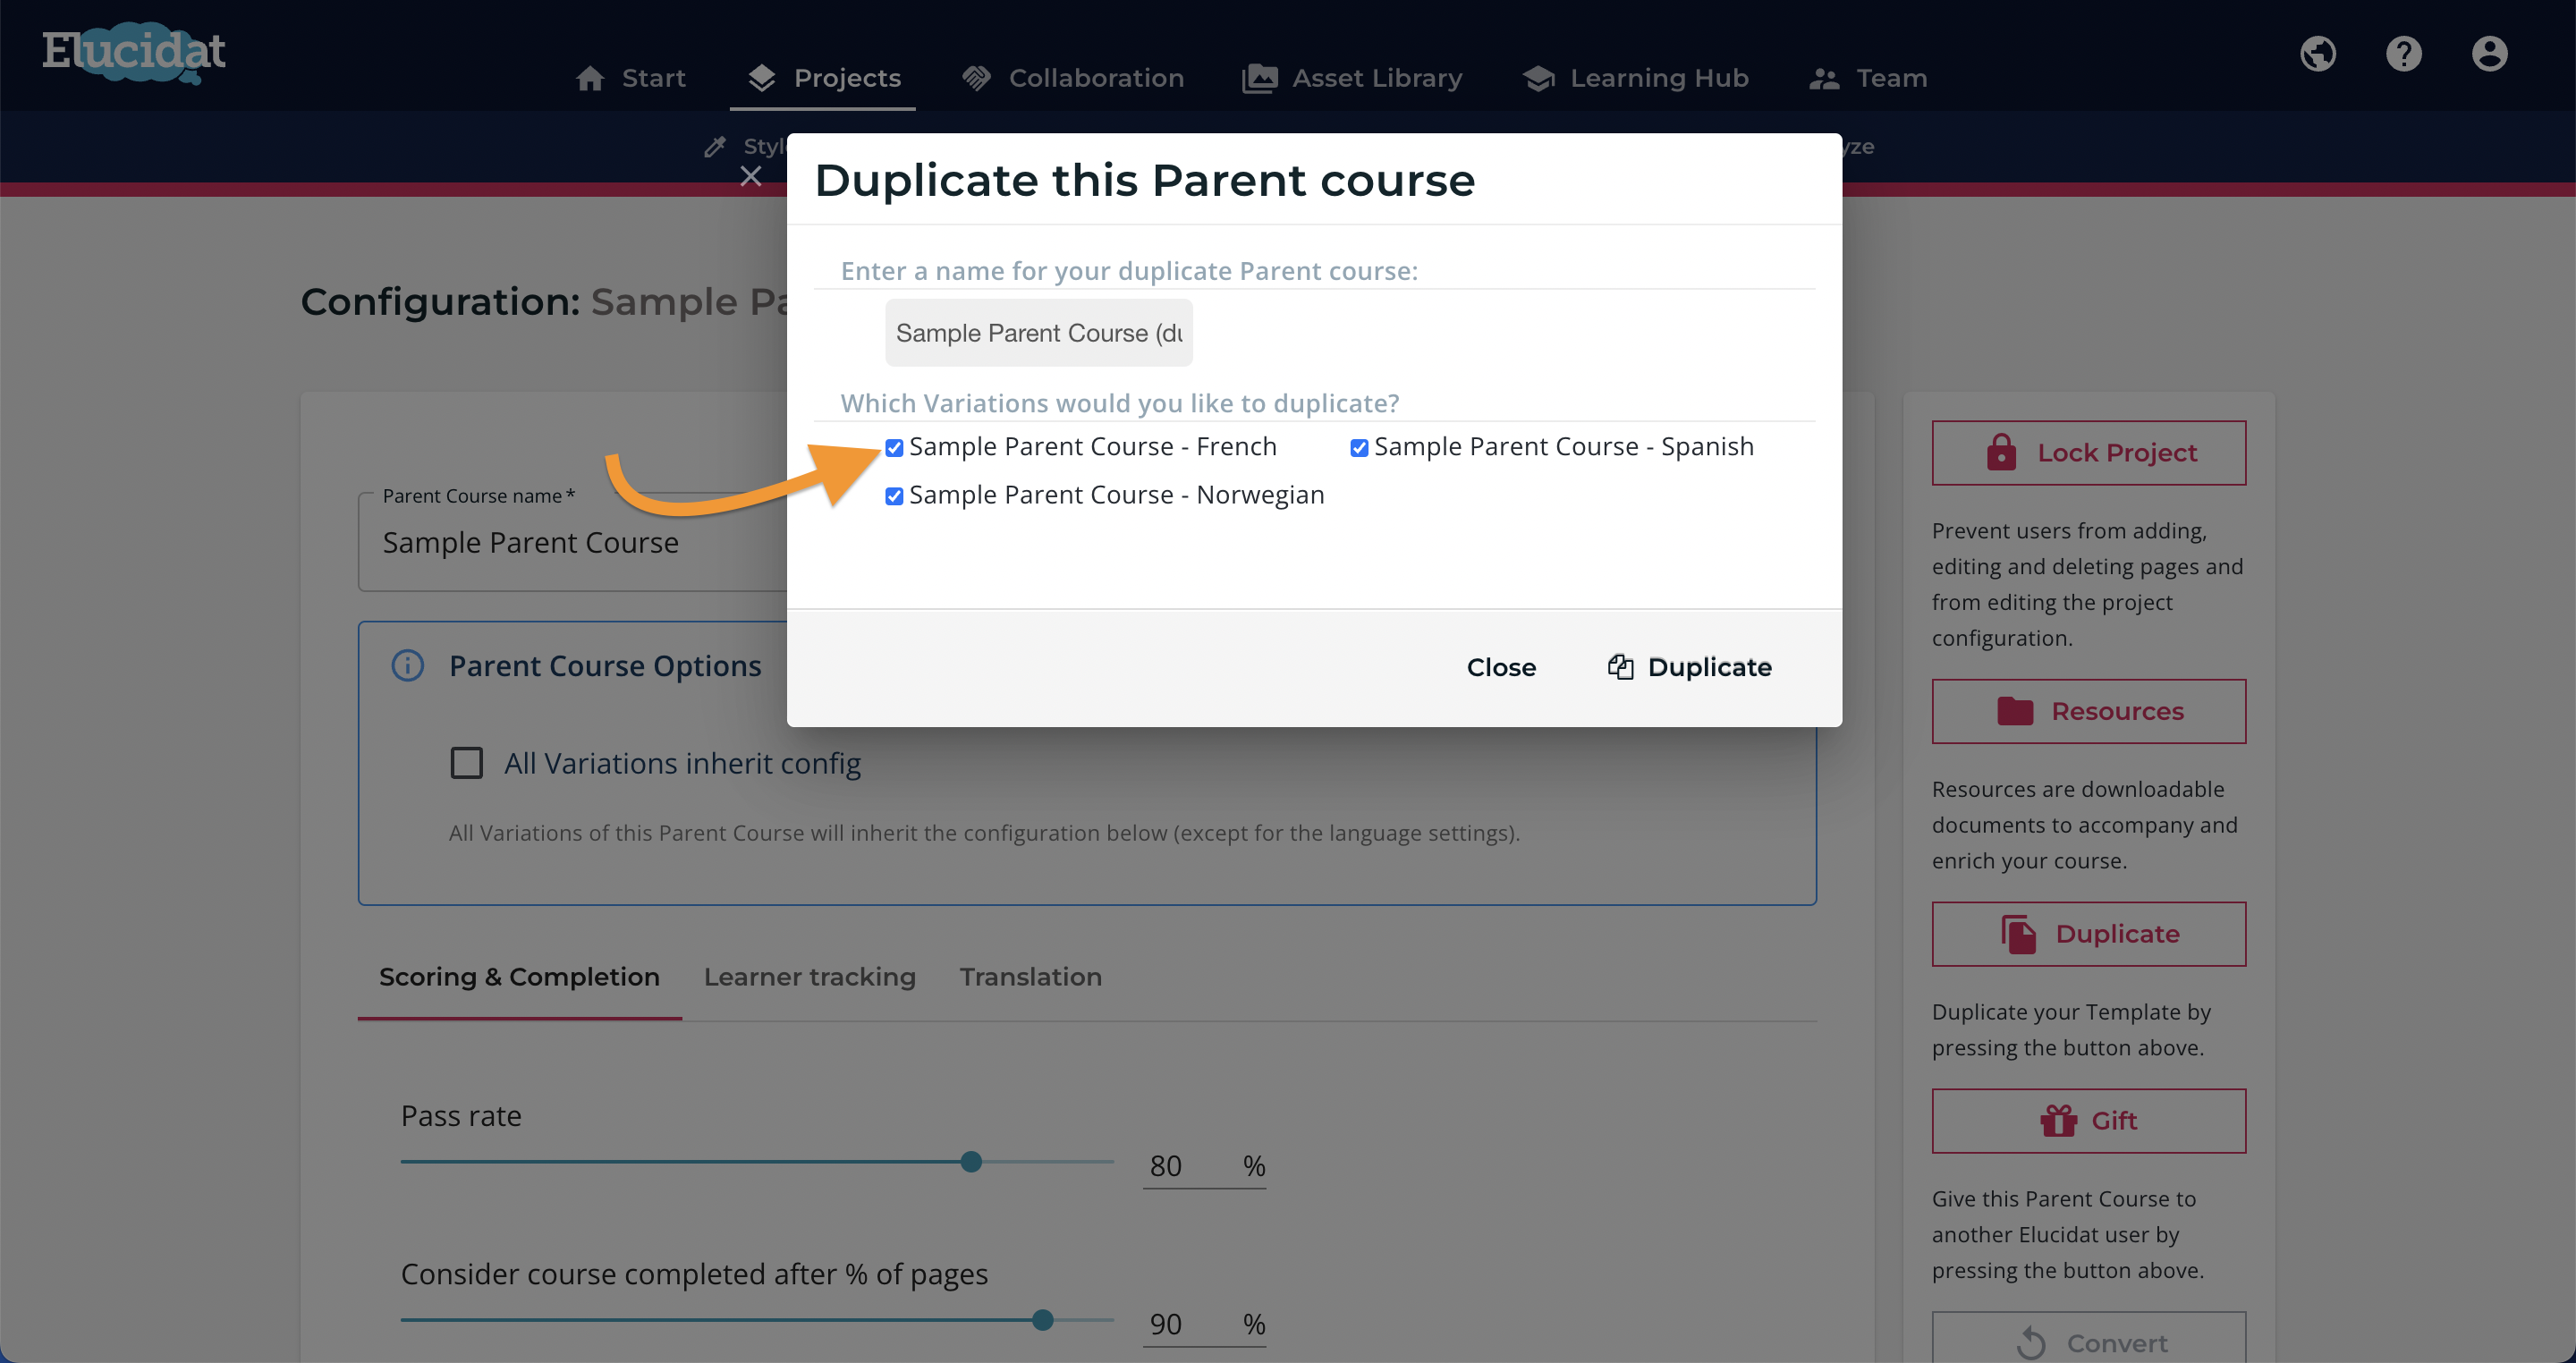The width and height of the screenshot is (2576, 1363).
Task: Click the Pass rate slider handle
Action: pos(971,1162)
